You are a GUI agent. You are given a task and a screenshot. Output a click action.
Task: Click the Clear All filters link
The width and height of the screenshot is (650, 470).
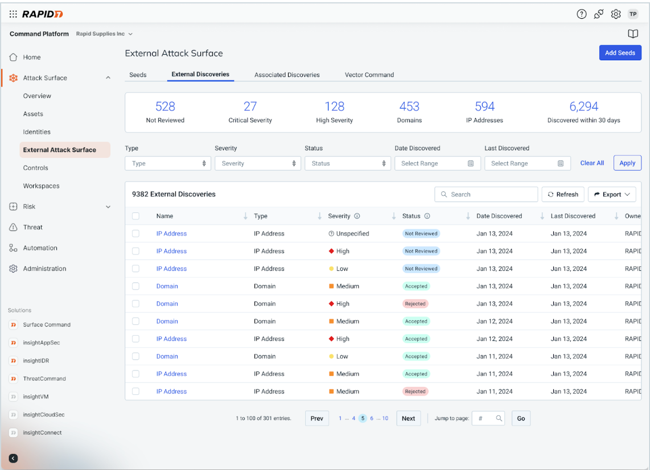[592, 163]
